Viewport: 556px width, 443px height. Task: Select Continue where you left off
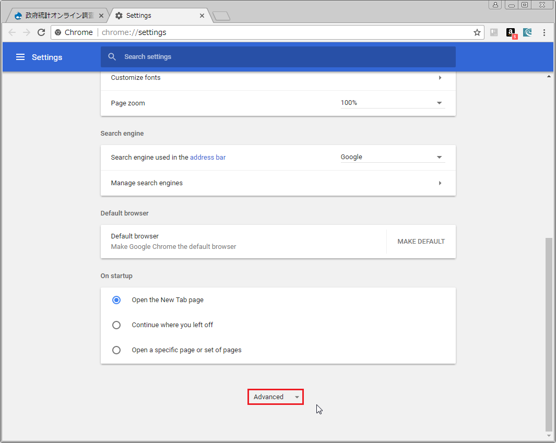point(116,325)
